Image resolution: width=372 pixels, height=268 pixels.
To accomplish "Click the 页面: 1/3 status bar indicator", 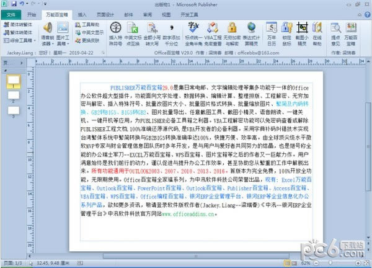I will pos(13,263).
